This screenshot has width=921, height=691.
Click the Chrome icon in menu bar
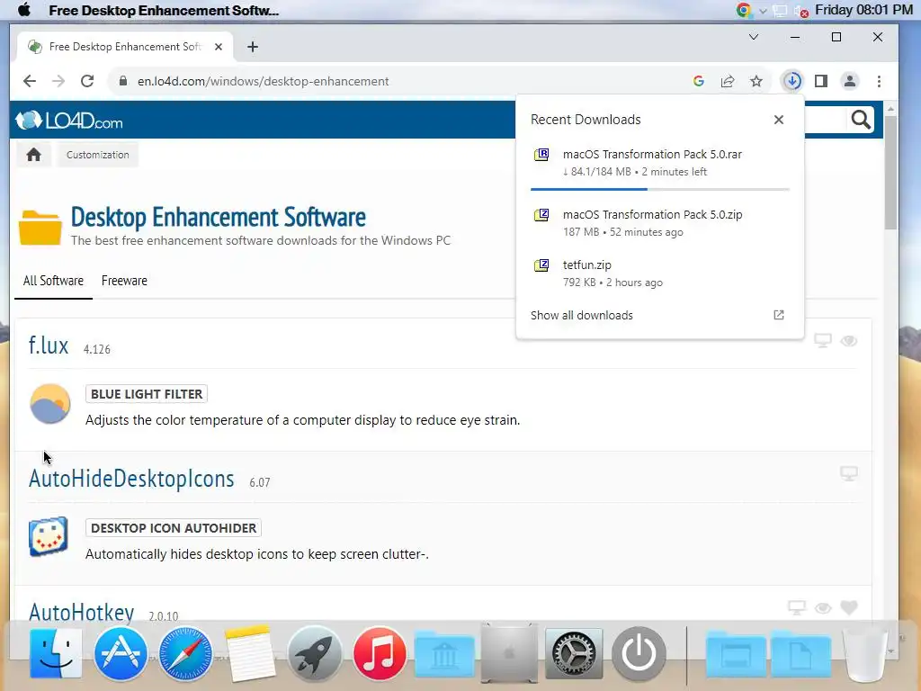(x=744, y=10)
